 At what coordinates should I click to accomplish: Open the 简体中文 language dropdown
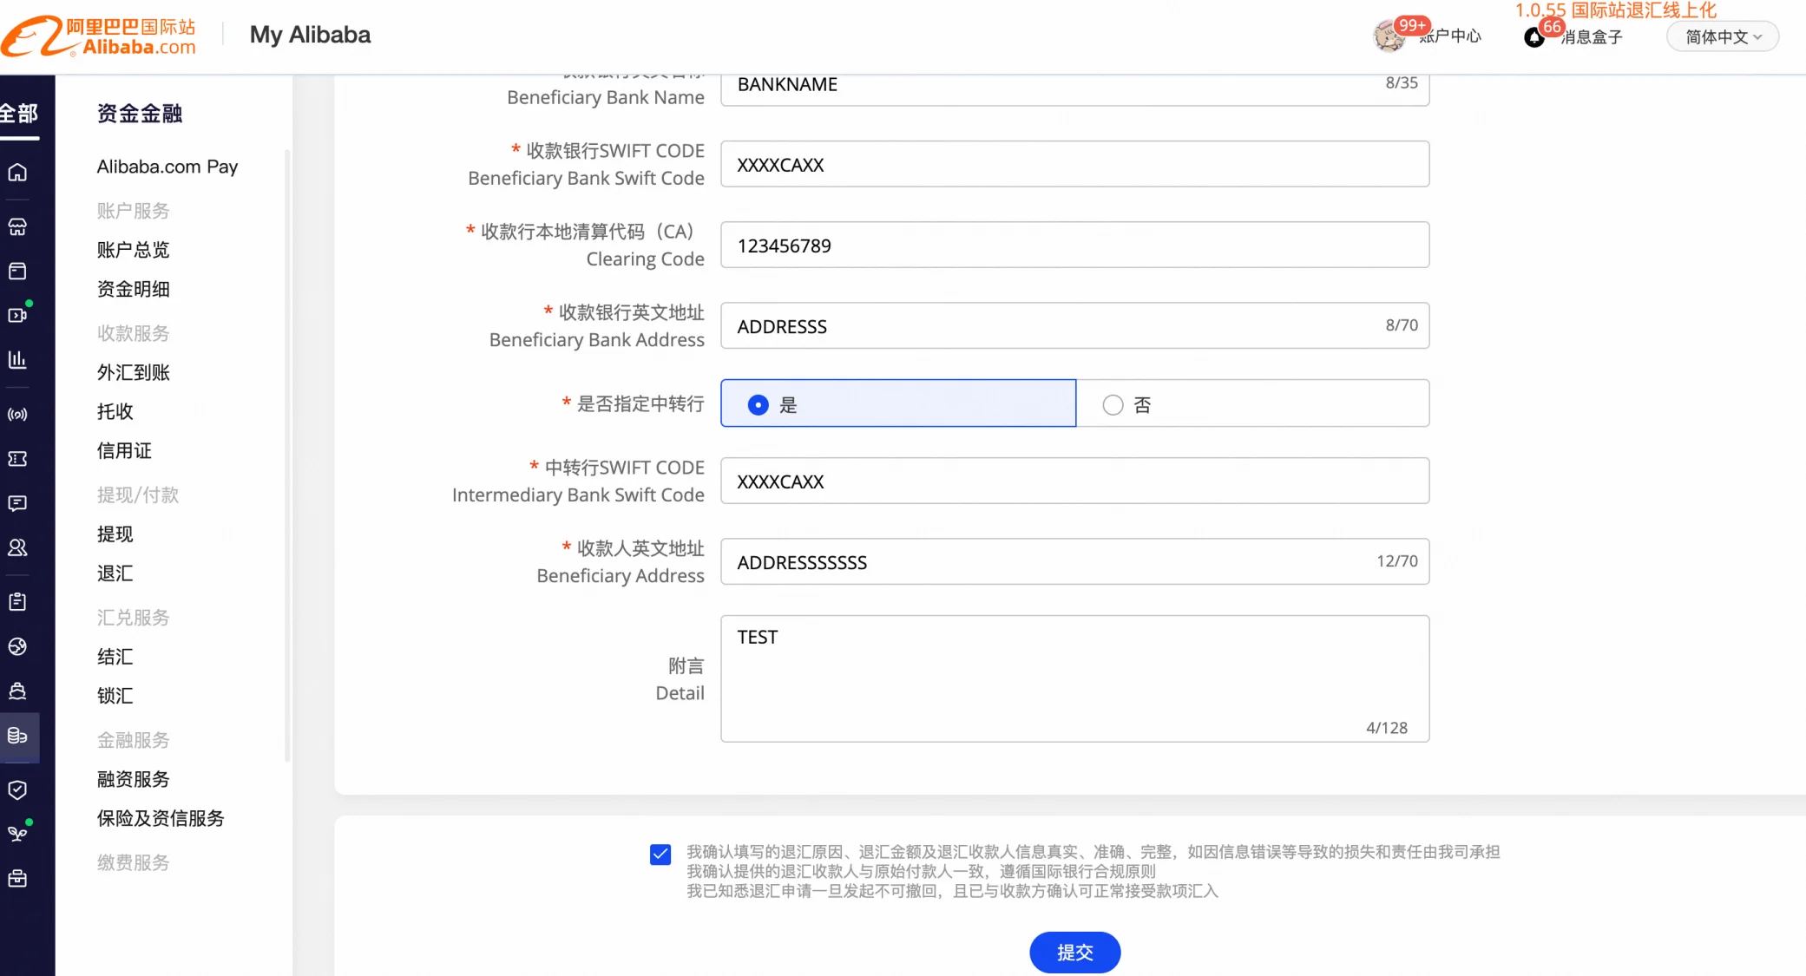(1723, 36)
